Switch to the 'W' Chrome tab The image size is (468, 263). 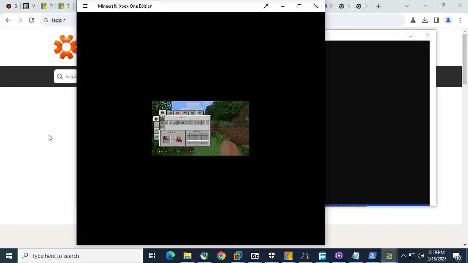(29, 6)
